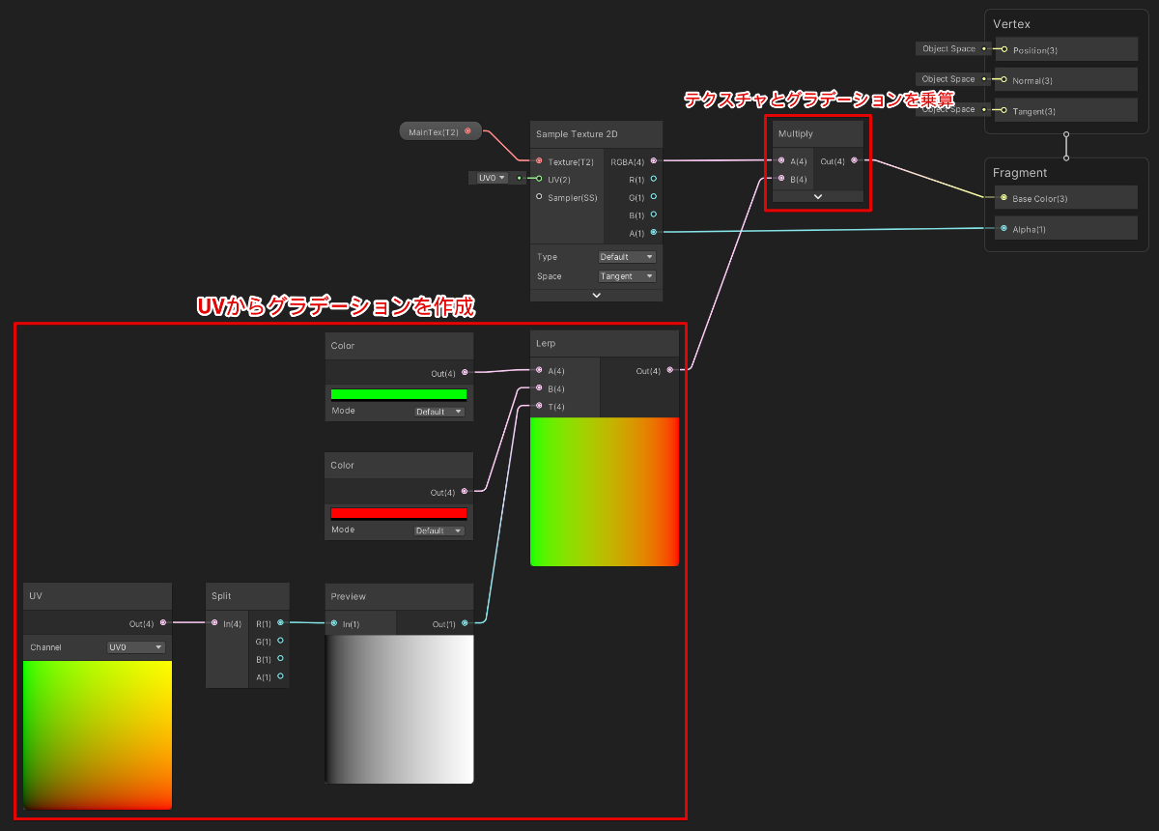Open the Mode dropdown on the green Color node

pos(438,411)
